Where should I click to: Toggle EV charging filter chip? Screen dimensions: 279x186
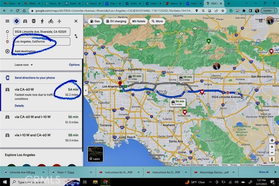click(x=116, y=21)
